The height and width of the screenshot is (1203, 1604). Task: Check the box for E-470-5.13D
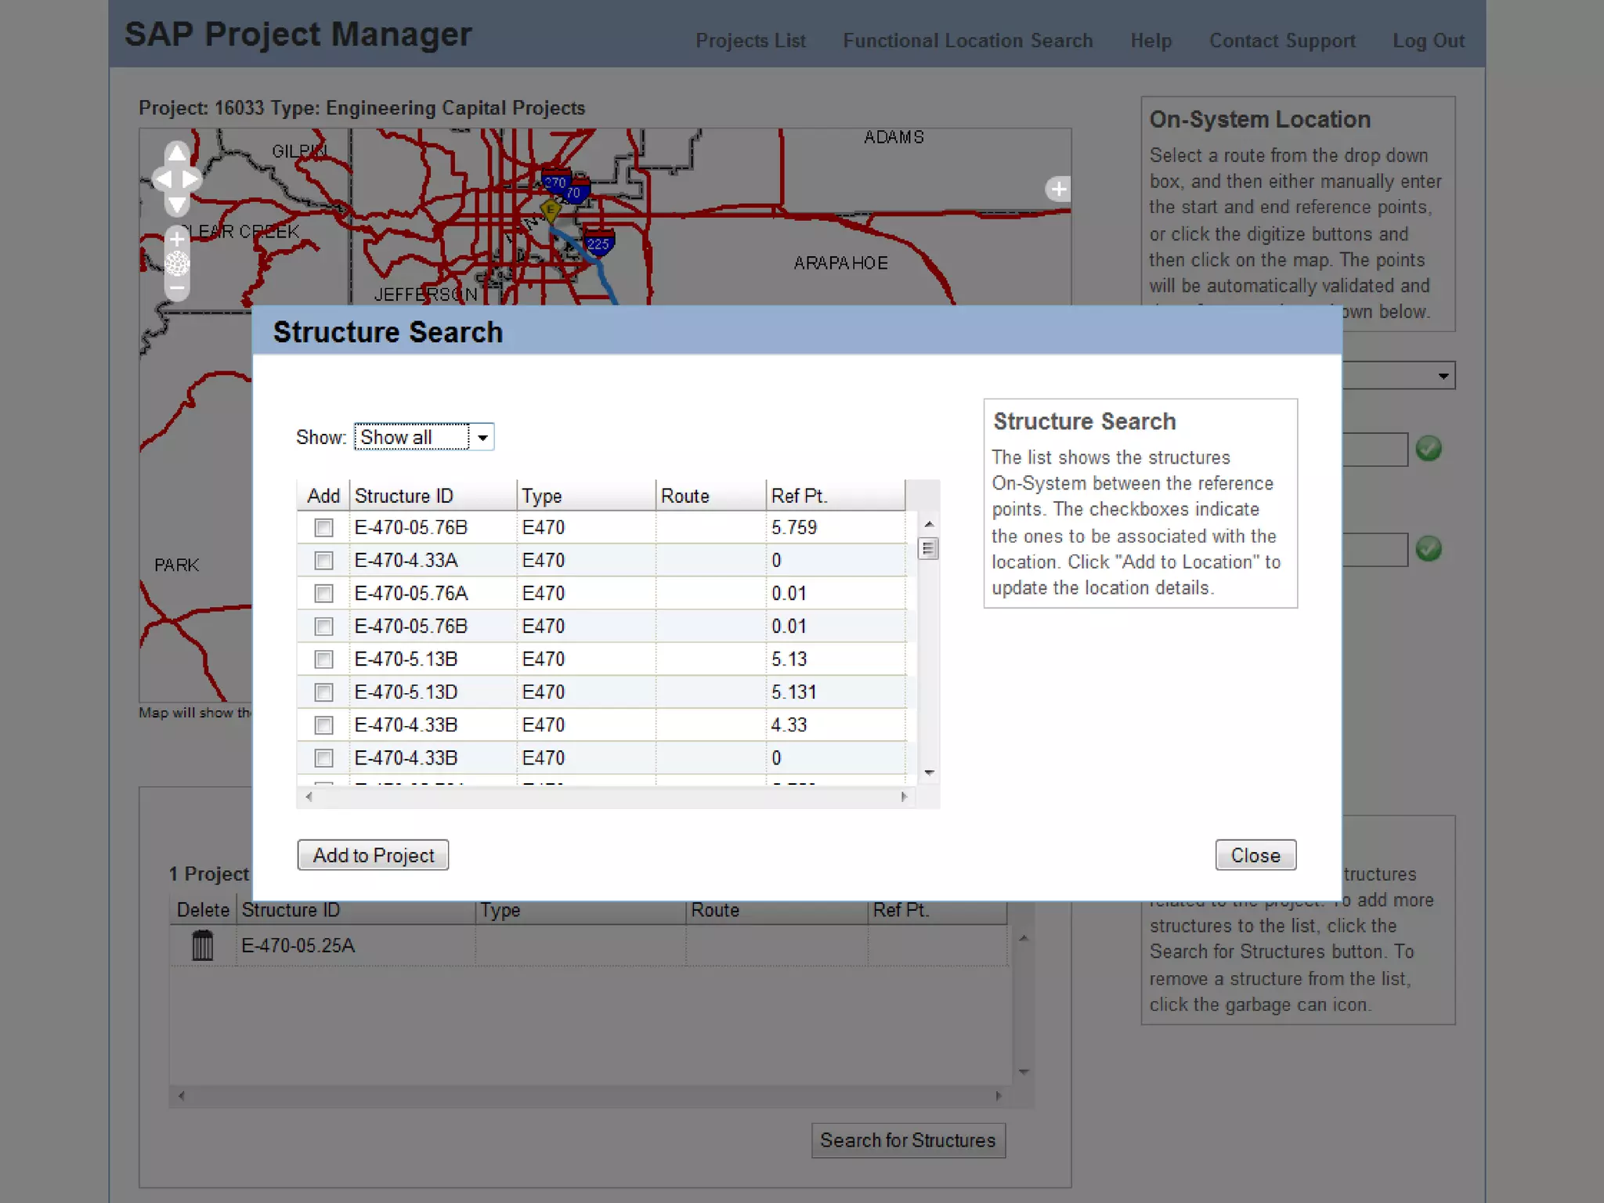coord(323,692)
